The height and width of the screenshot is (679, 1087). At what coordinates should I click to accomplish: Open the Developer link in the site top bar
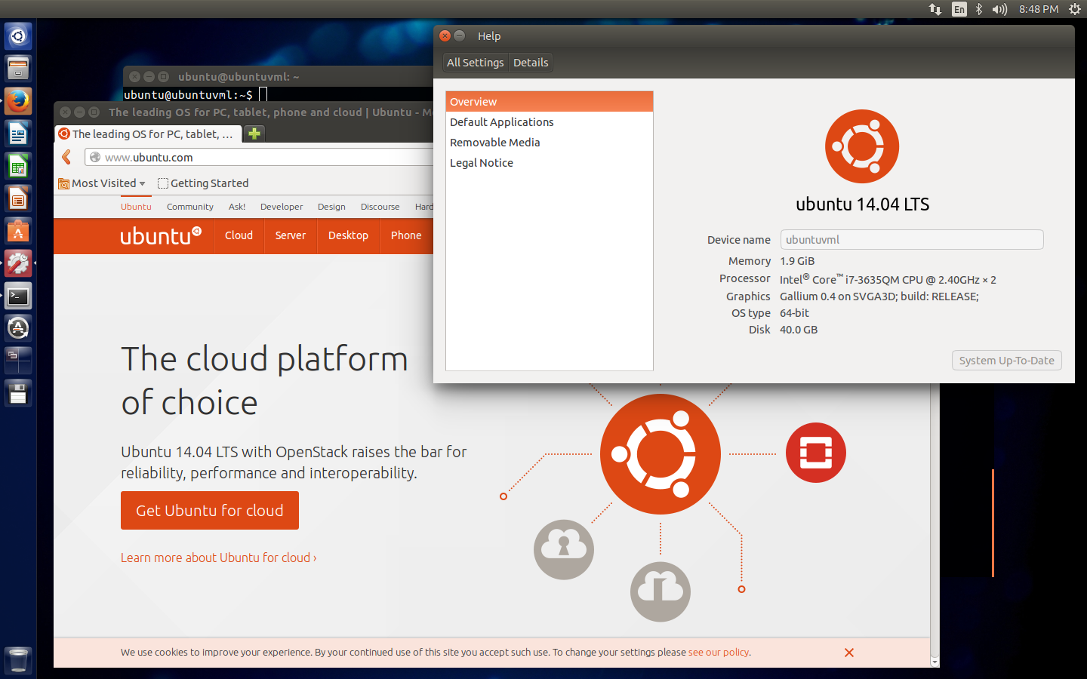click(282, 207)
